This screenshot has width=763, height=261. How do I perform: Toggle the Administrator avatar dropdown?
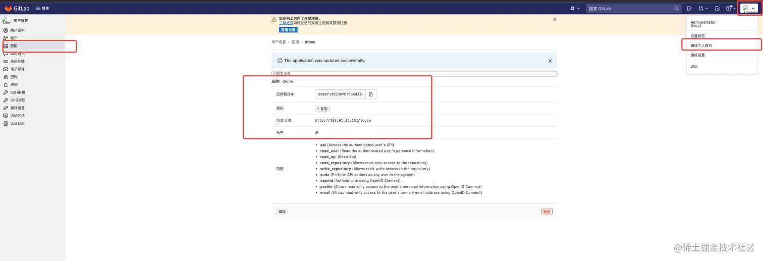coord(749,8)
